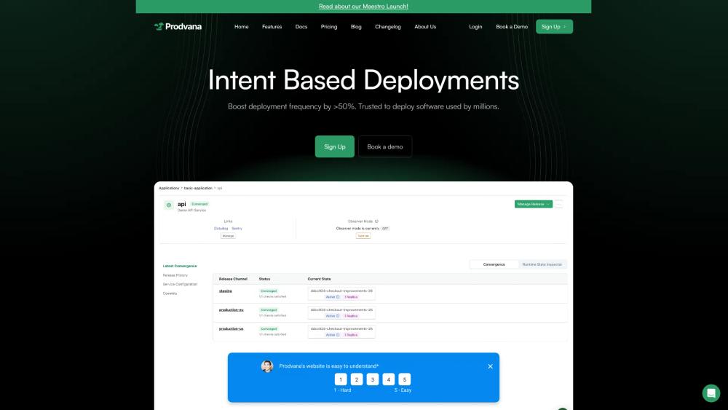Select Latest Convergence in sidebar
The width and height of the screenshot is (728, 410).
[180, 266]
